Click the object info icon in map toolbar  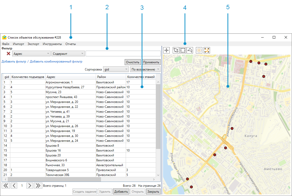[199, 50]
